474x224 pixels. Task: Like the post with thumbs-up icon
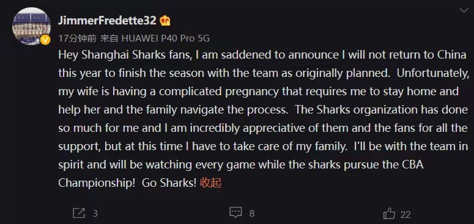(390, 214)
